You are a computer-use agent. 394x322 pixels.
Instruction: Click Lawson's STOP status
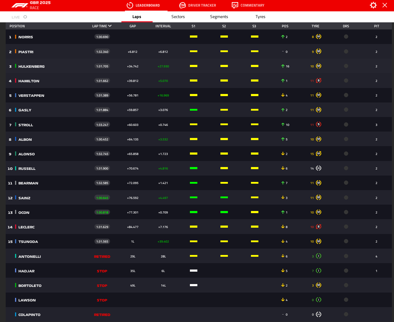(x=102, y=300)
